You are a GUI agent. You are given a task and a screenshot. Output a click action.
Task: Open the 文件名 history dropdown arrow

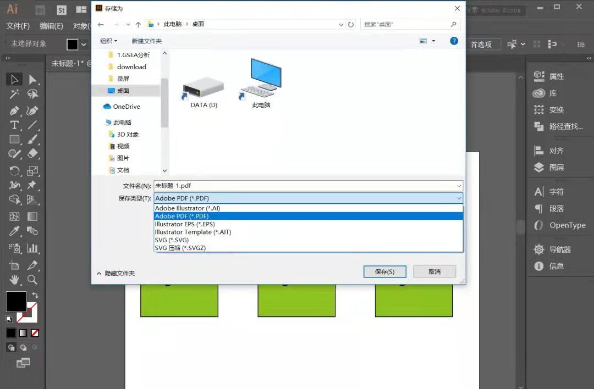coord(459,186)
